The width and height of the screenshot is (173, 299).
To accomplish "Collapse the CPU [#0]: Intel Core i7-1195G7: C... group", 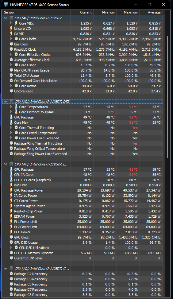I will click(x=6, y=269).
